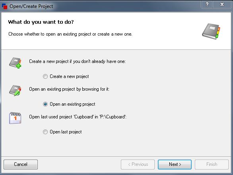
Task: Click the calendar icon for last used project
Action: (15, 118)
